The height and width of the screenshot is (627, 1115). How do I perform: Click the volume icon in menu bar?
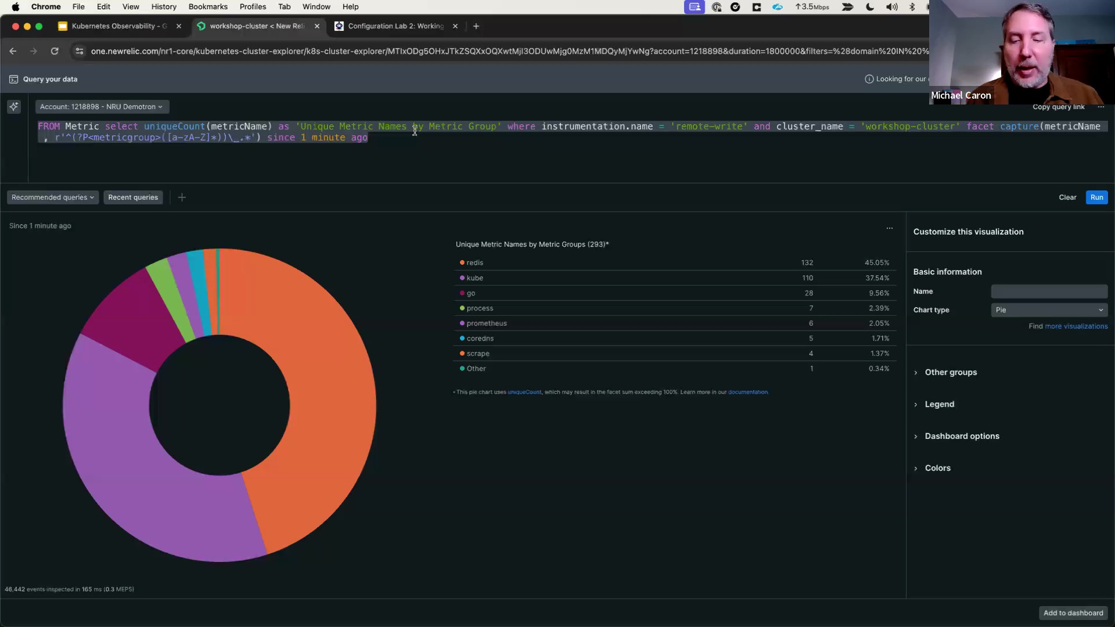point(891,7)
